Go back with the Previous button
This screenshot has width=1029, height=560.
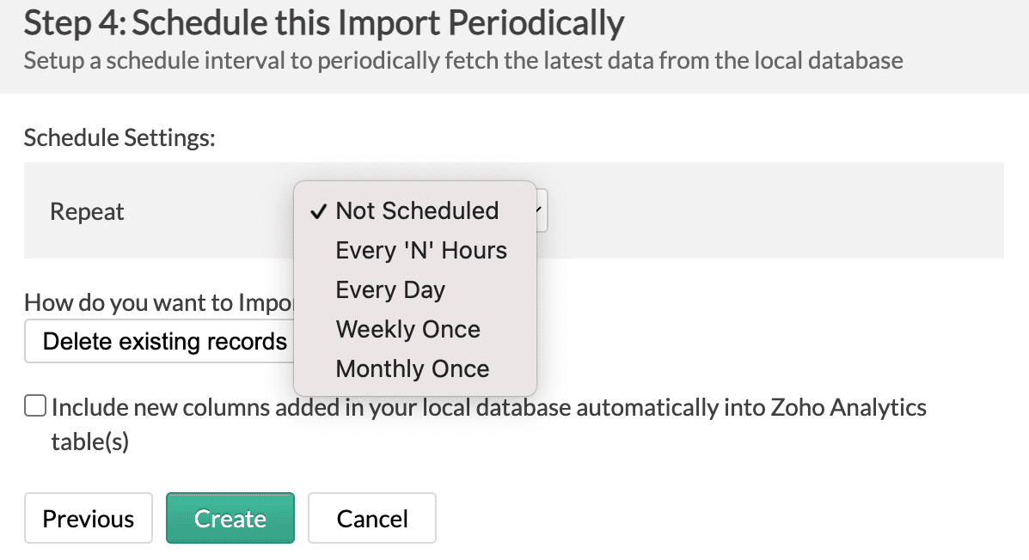(89, 518)
